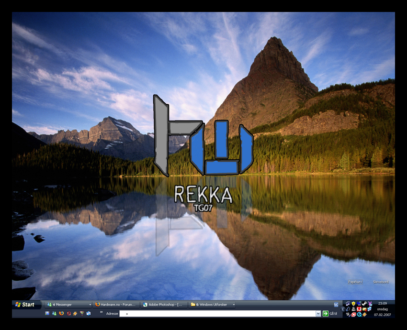
Task: Open the Winamp lightning tray icon
Action: [x=364, y=314]
